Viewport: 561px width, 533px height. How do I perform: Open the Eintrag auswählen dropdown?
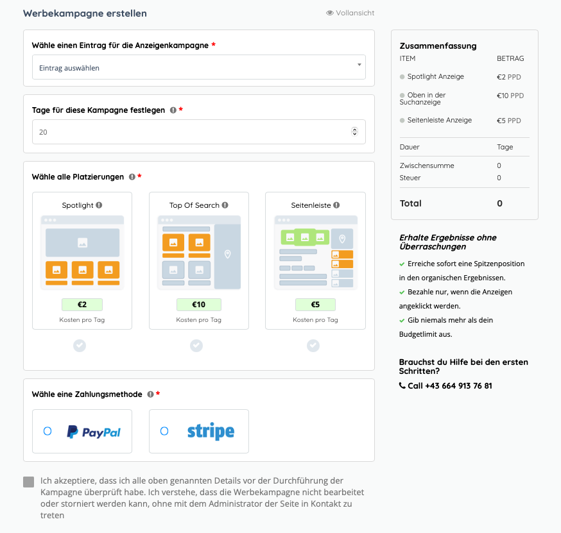[198, 67]
